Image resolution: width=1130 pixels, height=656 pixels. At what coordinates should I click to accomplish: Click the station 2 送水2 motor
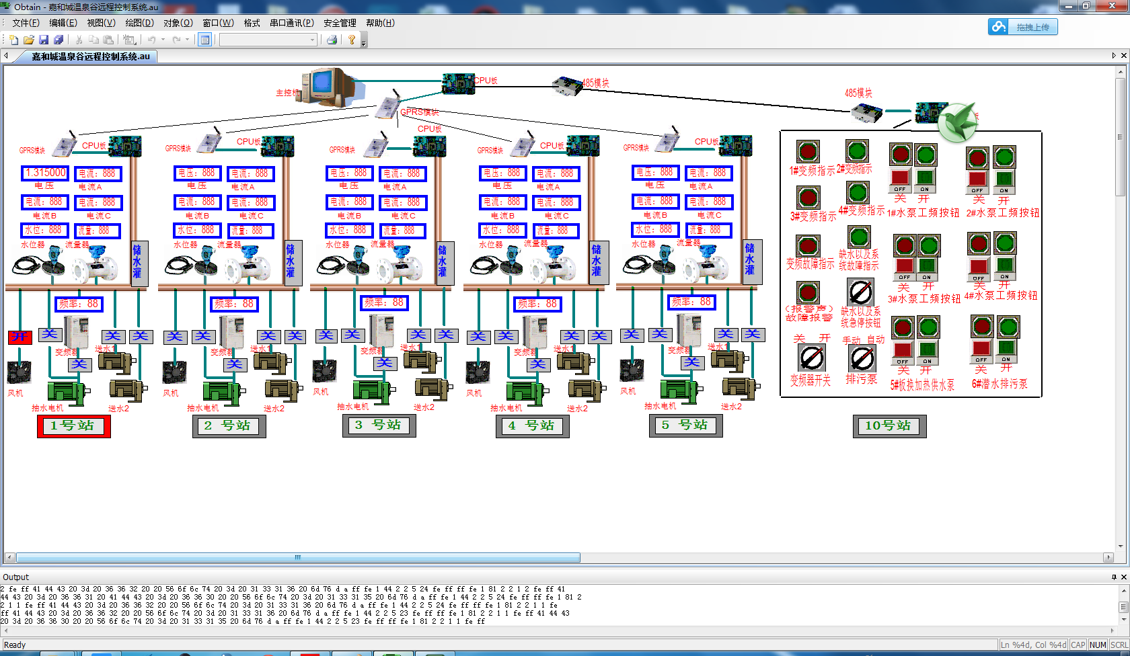click(x=282, y=390)
